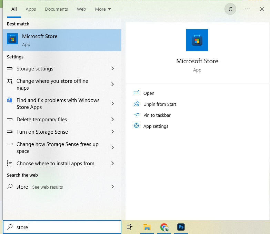Open the three-dot options menu
The height and width of the screenshot is (234, 270).
tap(248, 9)
